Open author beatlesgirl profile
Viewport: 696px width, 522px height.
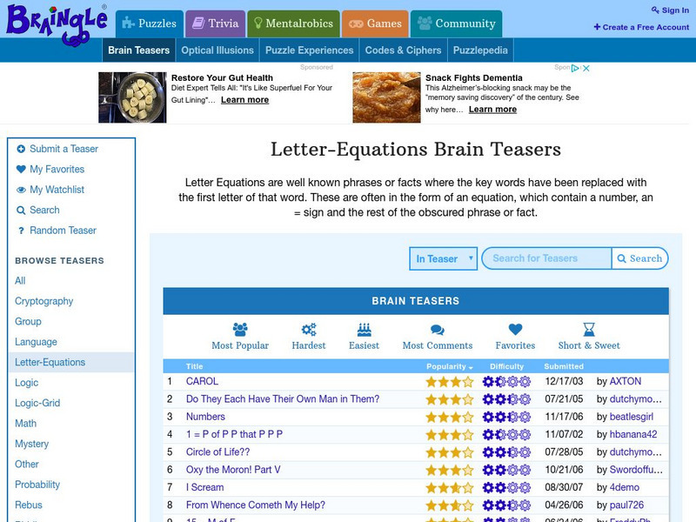pos(632,417)
